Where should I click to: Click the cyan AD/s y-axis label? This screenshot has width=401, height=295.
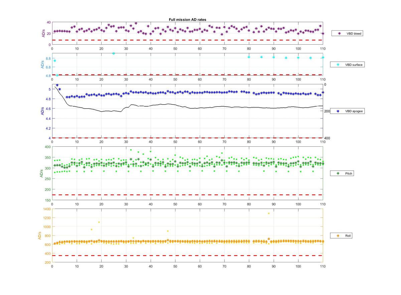[x=43, y=64]
